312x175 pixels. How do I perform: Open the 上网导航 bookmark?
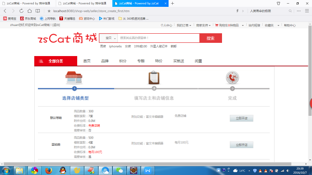(48, 18)
